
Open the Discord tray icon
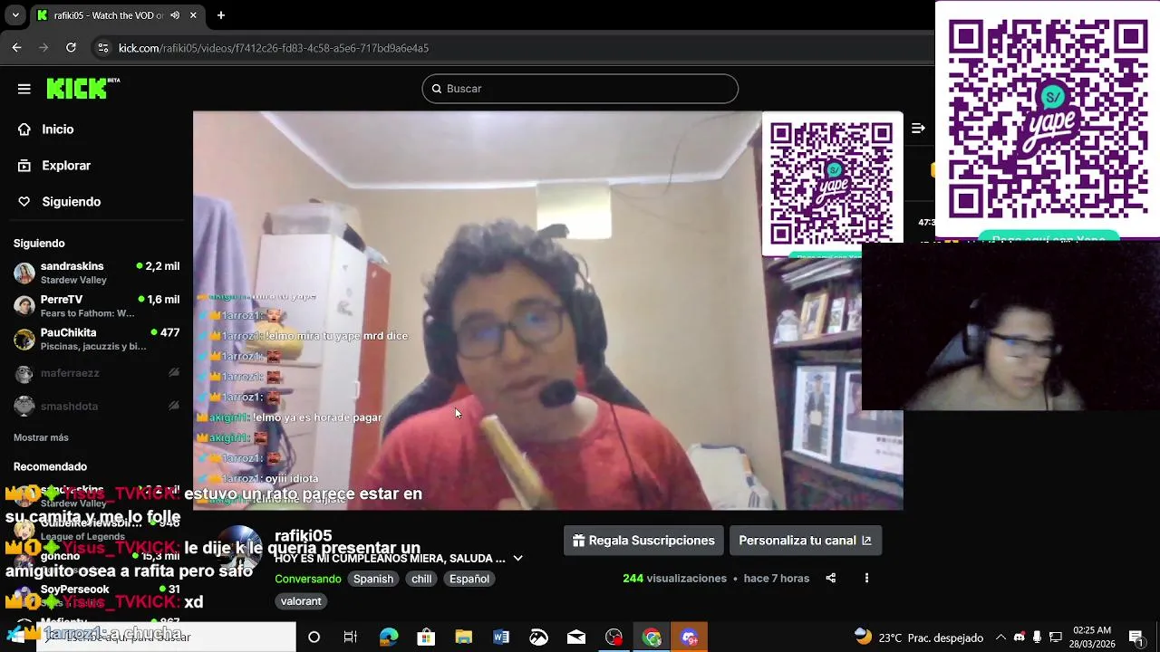coord(1019,638)
